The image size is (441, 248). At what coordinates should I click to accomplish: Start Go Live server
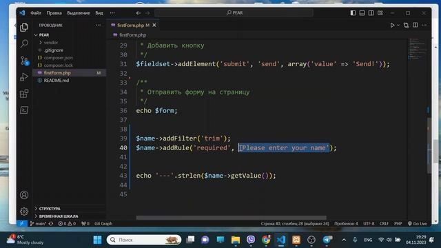click(x=418, y=223)
